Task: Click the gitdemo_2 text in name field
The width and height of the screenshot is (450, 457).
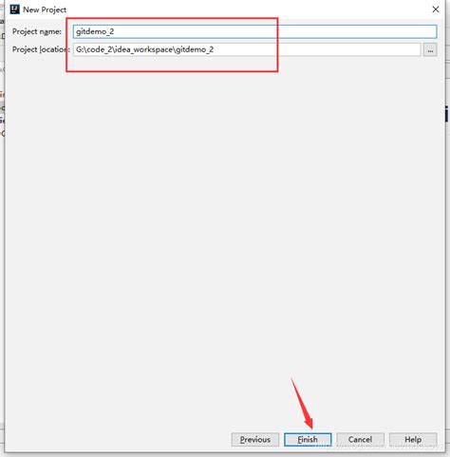Action: tap(95, 31)
